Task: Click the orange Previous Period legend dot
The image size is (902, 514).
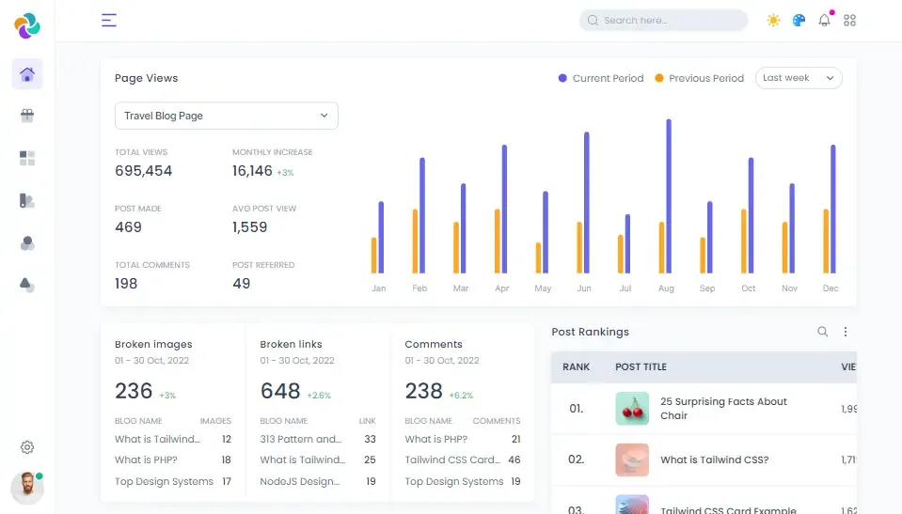Action: coord(659,78)
